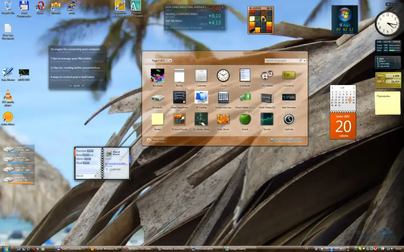Click the Snack green apple gadget
Viewport: 404px width, 252px height.
(245, 119)
